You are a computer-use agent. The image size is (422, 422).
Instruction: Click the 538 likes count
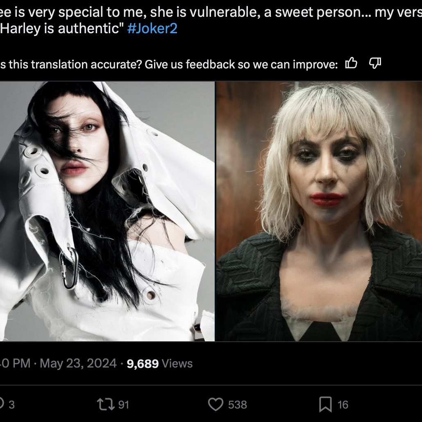pyautogui.click(x=238, y=405)
